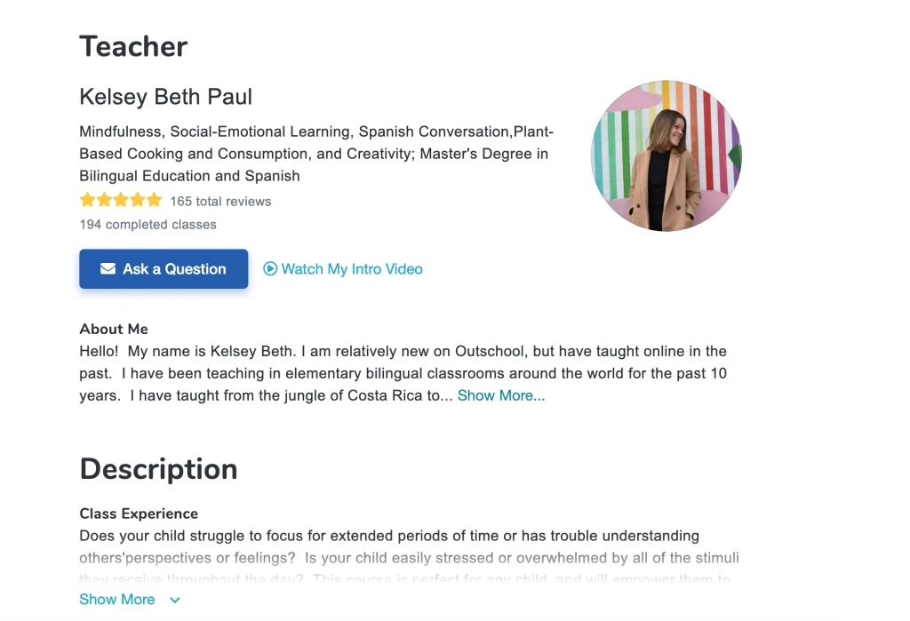Click the About Me subheading
Image resolution: width=910 pixels, height=621 pixels.
pyautogui.click(x=114, y=329)
